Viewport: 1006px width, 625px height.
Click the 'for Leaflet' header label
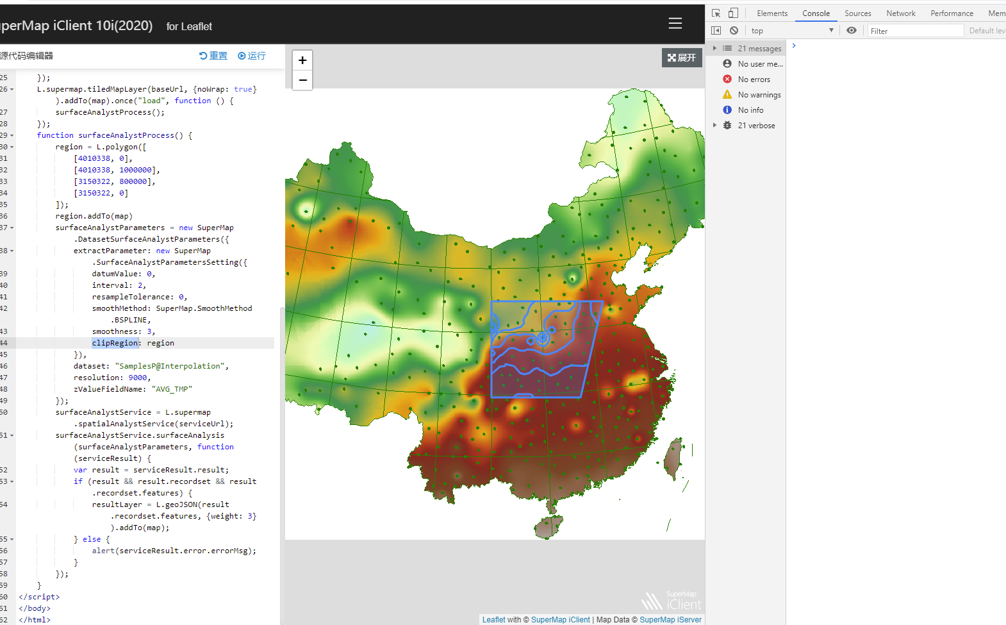coord(189,26)
